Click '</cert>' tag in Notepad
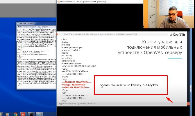The image size is (195, 116). [x=21, y=48]
